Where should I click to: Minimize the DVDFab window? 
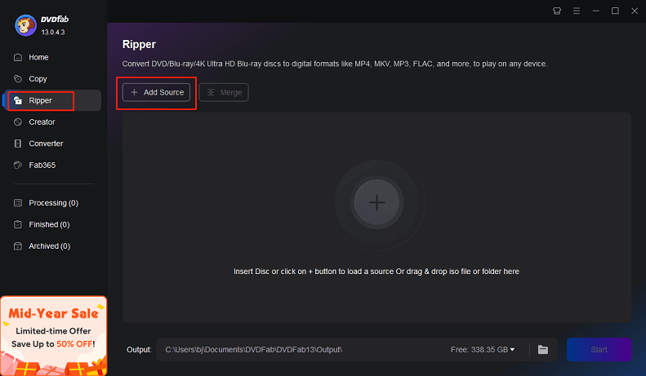pos(595,11)
